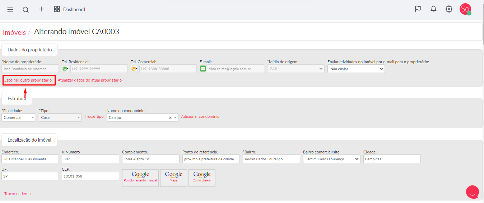
Task: Open notifications bell icon
Action: click(433, 9)
